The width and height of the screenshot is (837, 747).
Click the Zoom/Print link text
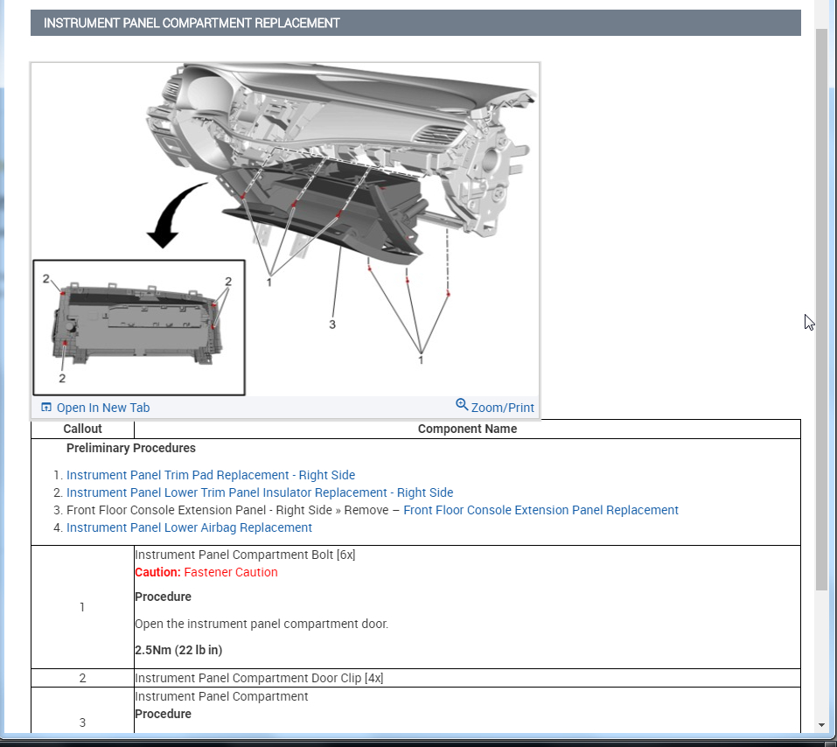(x=502, y=408)
